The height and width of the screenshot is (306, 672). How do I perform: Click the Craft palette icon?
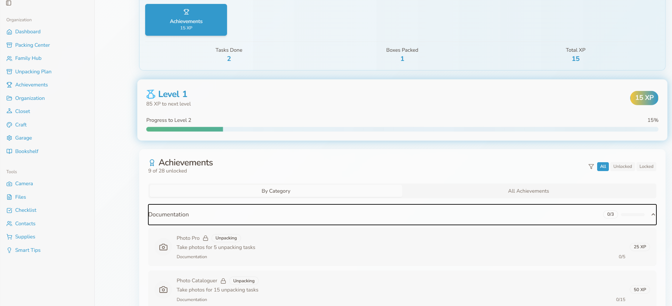coord(9,125)
